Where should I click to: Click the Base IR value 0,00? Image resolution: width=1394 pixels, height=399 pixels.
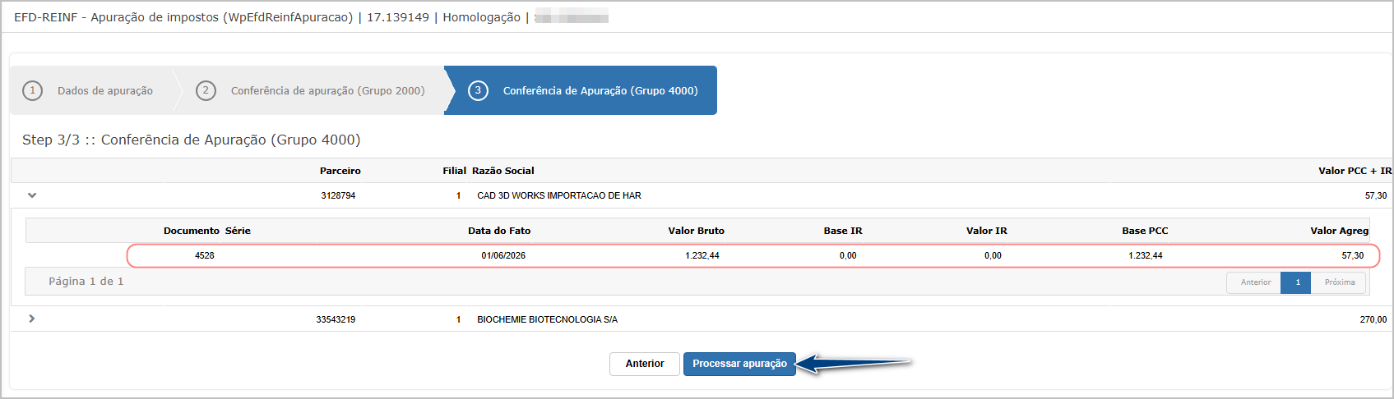(848, 255)
